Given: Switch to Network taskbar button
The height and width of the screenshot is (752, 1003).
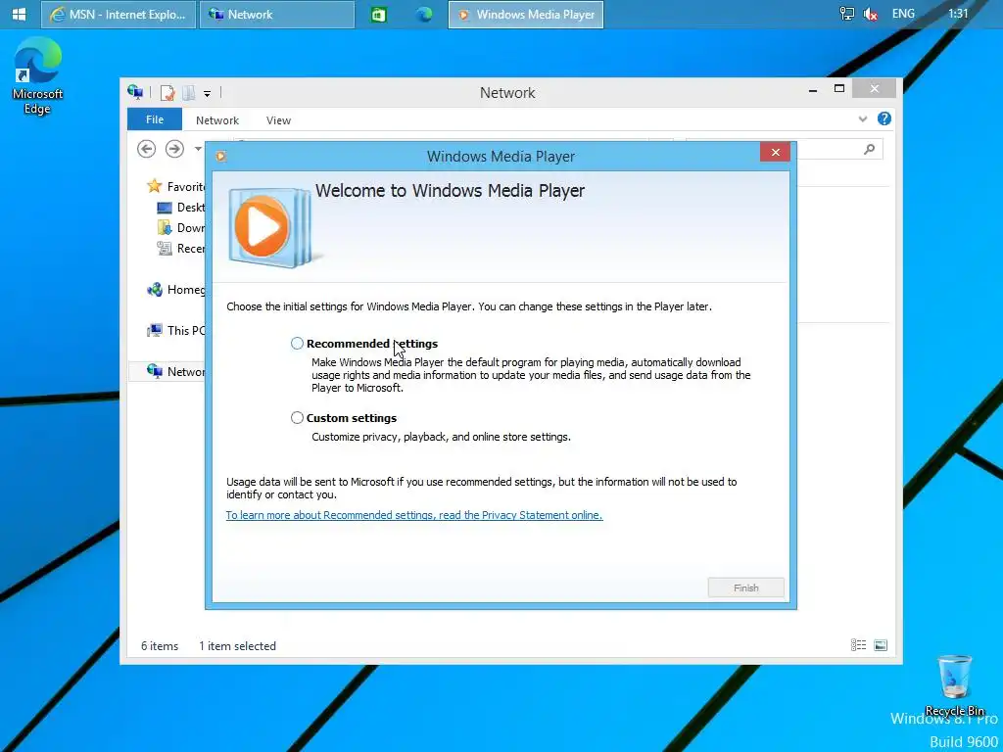Looking at the screenshot, I should point(277,14).
